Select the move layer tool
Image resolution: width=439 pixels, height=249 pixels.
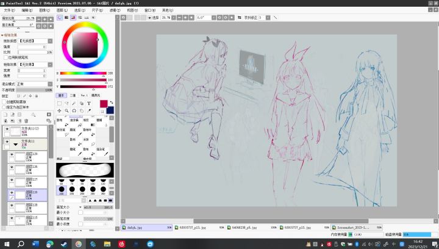click(59, 111)
